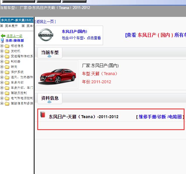Click the folder icon for 电气和电源控制
This screenshot has height=174, width=186.
click(x=7, y=98)
